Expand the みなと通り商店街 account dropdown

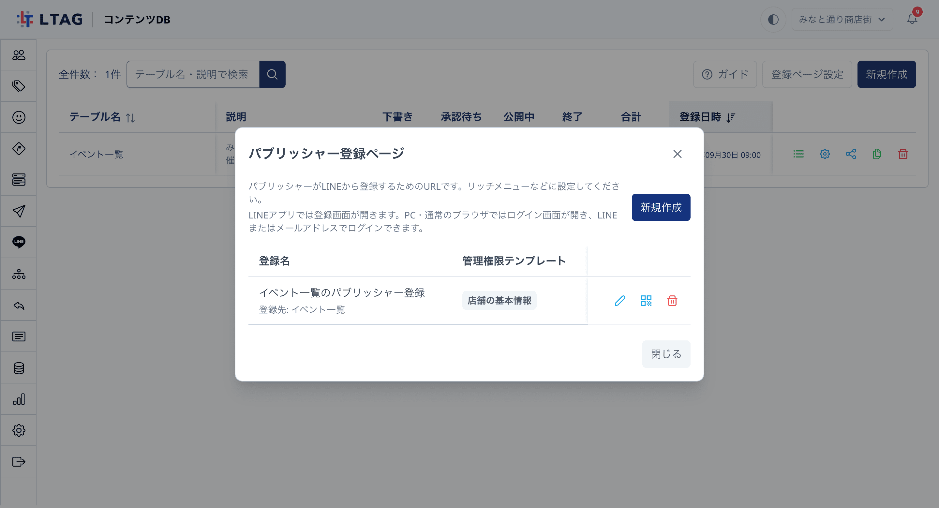(842, 19)
